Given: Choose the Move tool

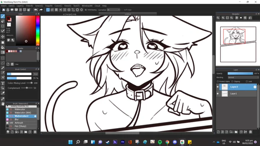Looking at the screenshot, I should click(3, 37).
